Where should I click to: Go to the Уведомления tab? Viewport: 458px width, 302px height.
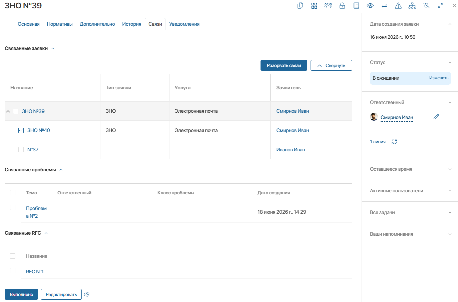[x=184, y=24]
